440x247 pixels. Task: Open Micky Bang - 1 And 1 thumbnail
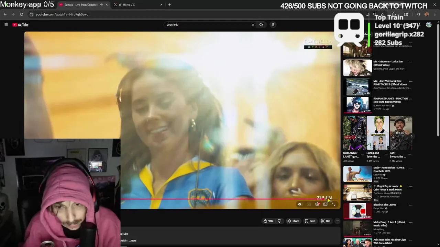point(357,228)
